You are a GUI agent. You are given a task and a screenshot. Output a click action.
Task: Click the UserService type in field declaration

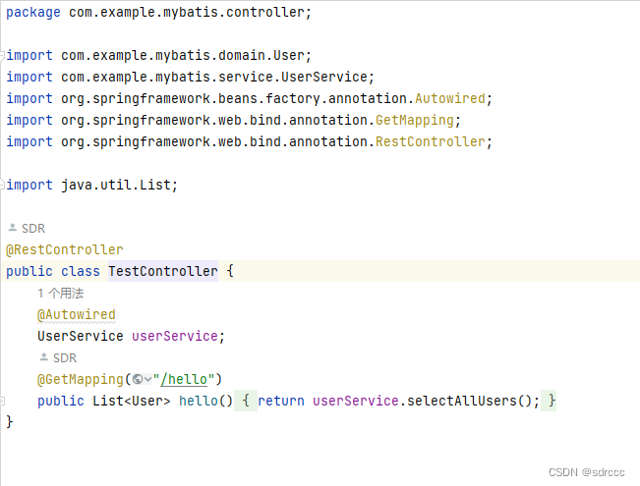click(81, 336)
